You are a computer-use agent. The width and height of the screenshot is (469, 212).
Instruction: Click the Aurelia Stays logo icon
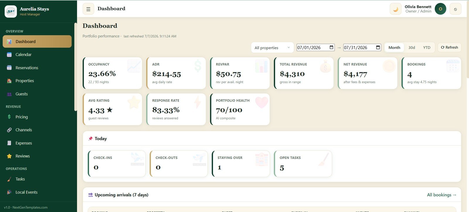(x=11, y=11)
